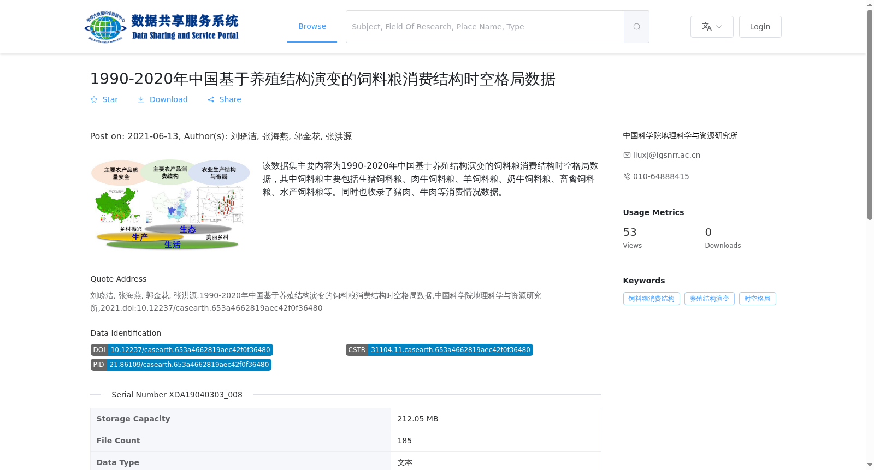Screen dimensions: 874x470
Task: Click the Share link
Action: coord(224,99)
